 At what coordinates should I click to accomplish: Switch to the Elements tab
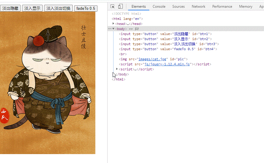click(x=139, y=7)
